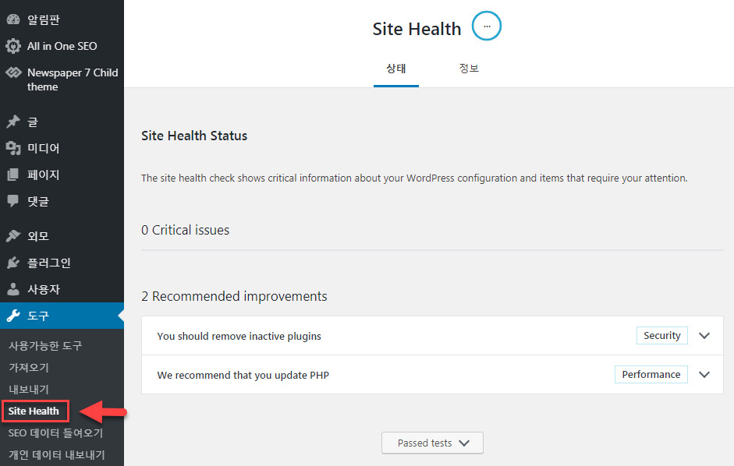This screenshot has height=466, width=734.
Task: Switch to the 상태 tab
Action: 396,68
